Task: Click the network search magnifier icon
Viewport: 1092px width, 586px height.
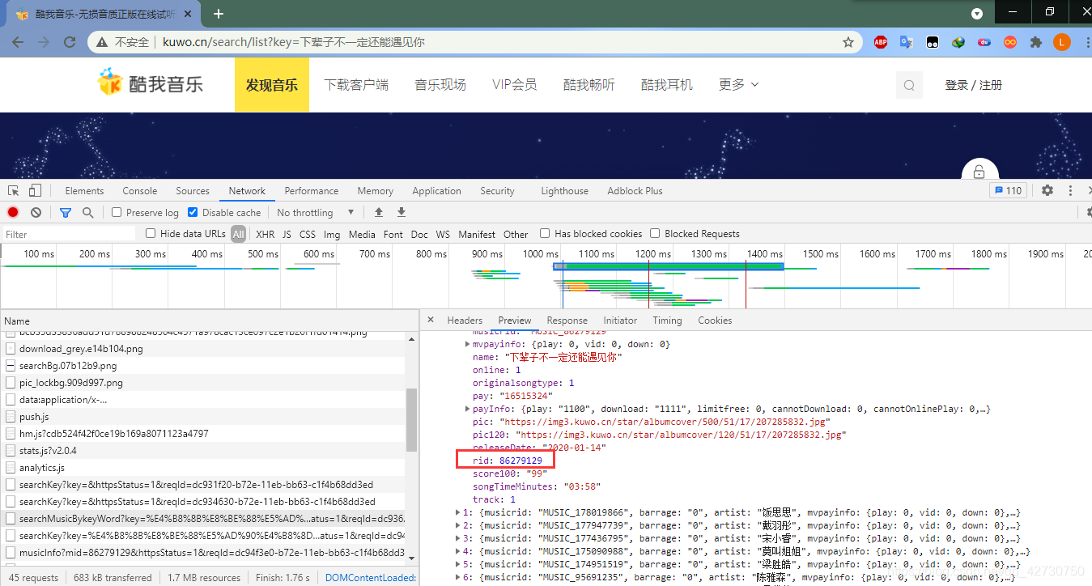Action: pos(87,212)
